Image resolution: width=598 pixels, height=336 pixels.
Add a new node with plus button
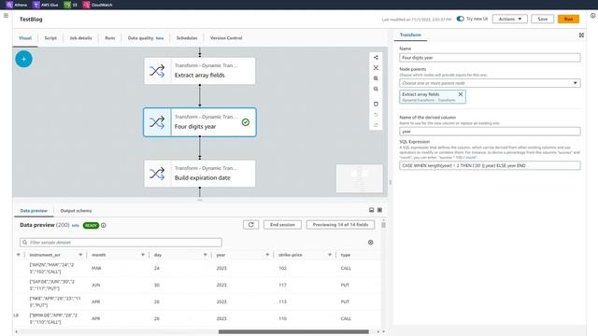[23, 59]
